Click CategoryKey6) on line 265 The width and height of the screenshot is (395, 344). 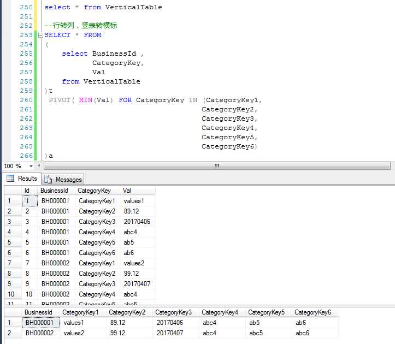click(x=229, y=146)
